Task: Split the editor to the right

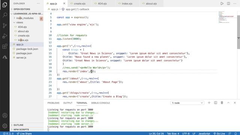Action: 228,3
